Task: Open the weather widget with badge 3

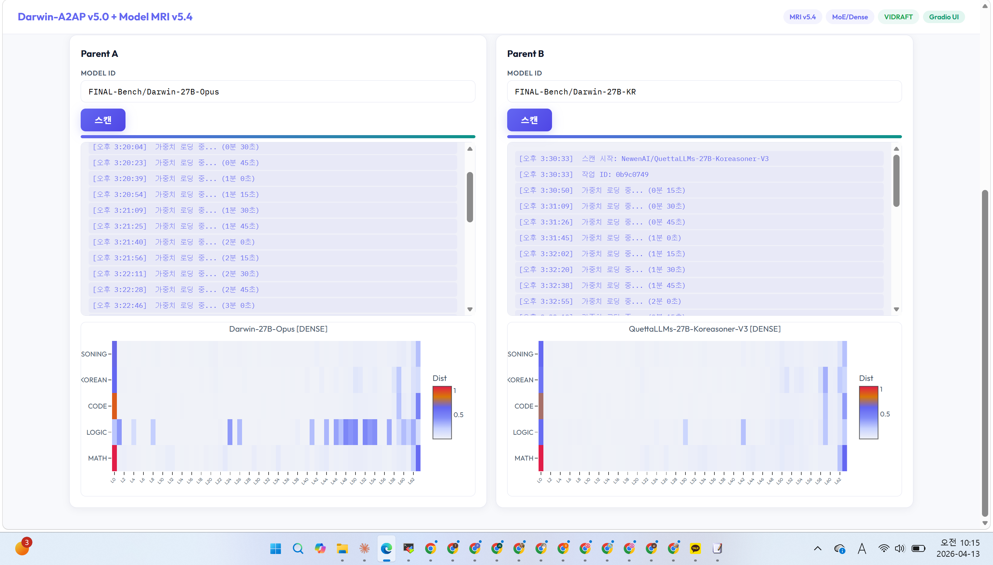Action: click(23, 547)
